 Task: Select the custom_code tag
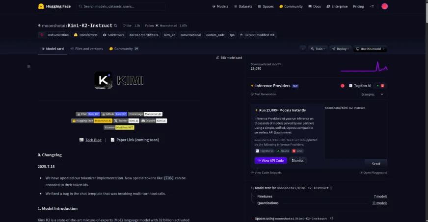coord(215,35)
